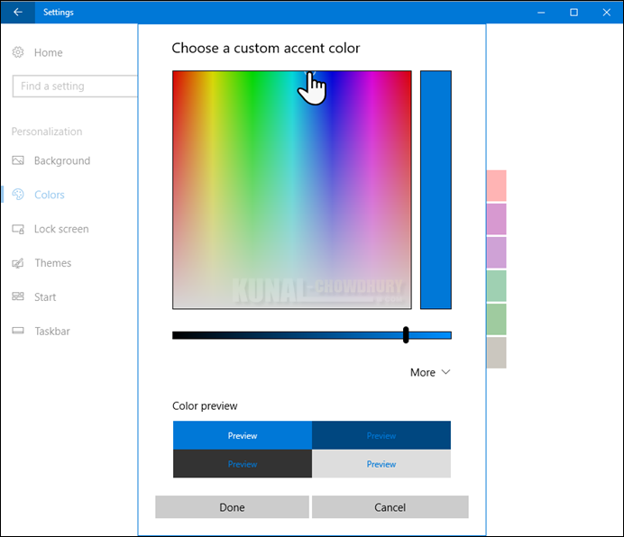Click the bright blue Preview tile
The height and width of the screenshot is (537, 624).
pos(243,435)
